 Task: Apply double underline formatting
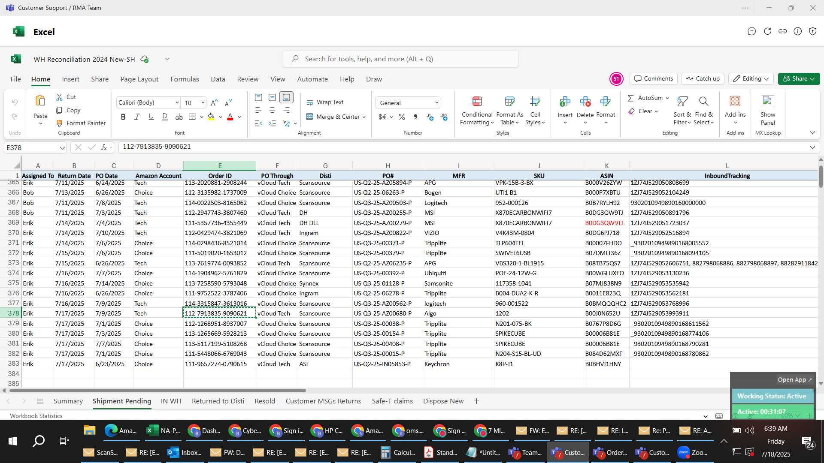165,117
